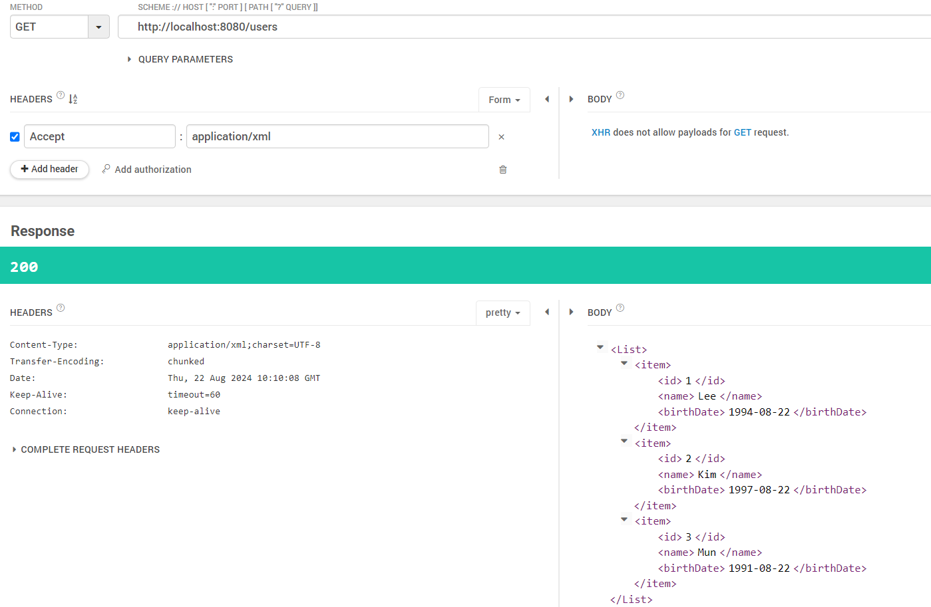Click the help icon beside response HEADERS
Screen dimensions: 931x607
61,307
